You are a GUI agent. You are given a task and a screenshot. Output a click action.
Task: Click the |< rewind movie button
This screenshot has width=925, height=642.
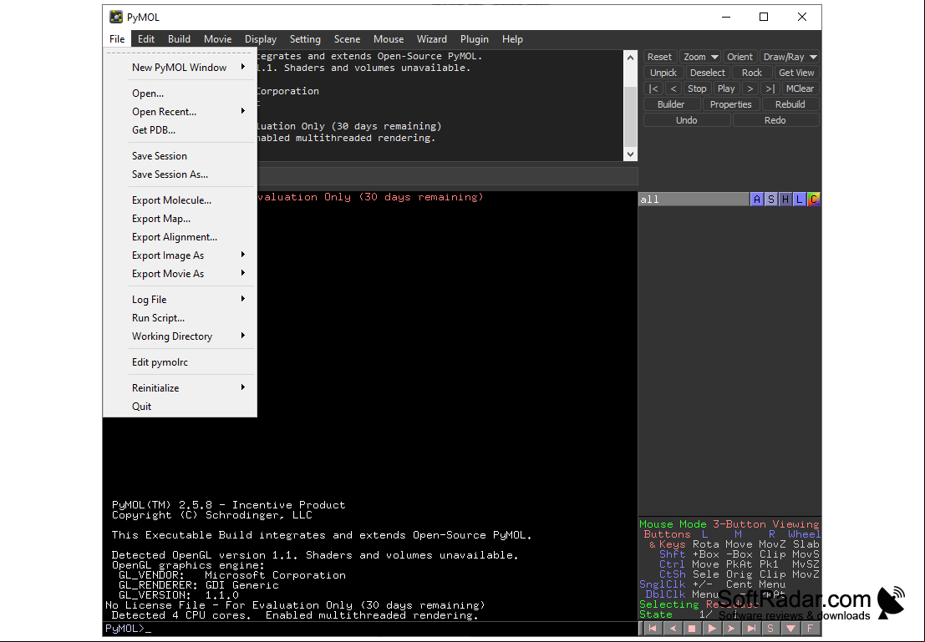tap(653, 88)
